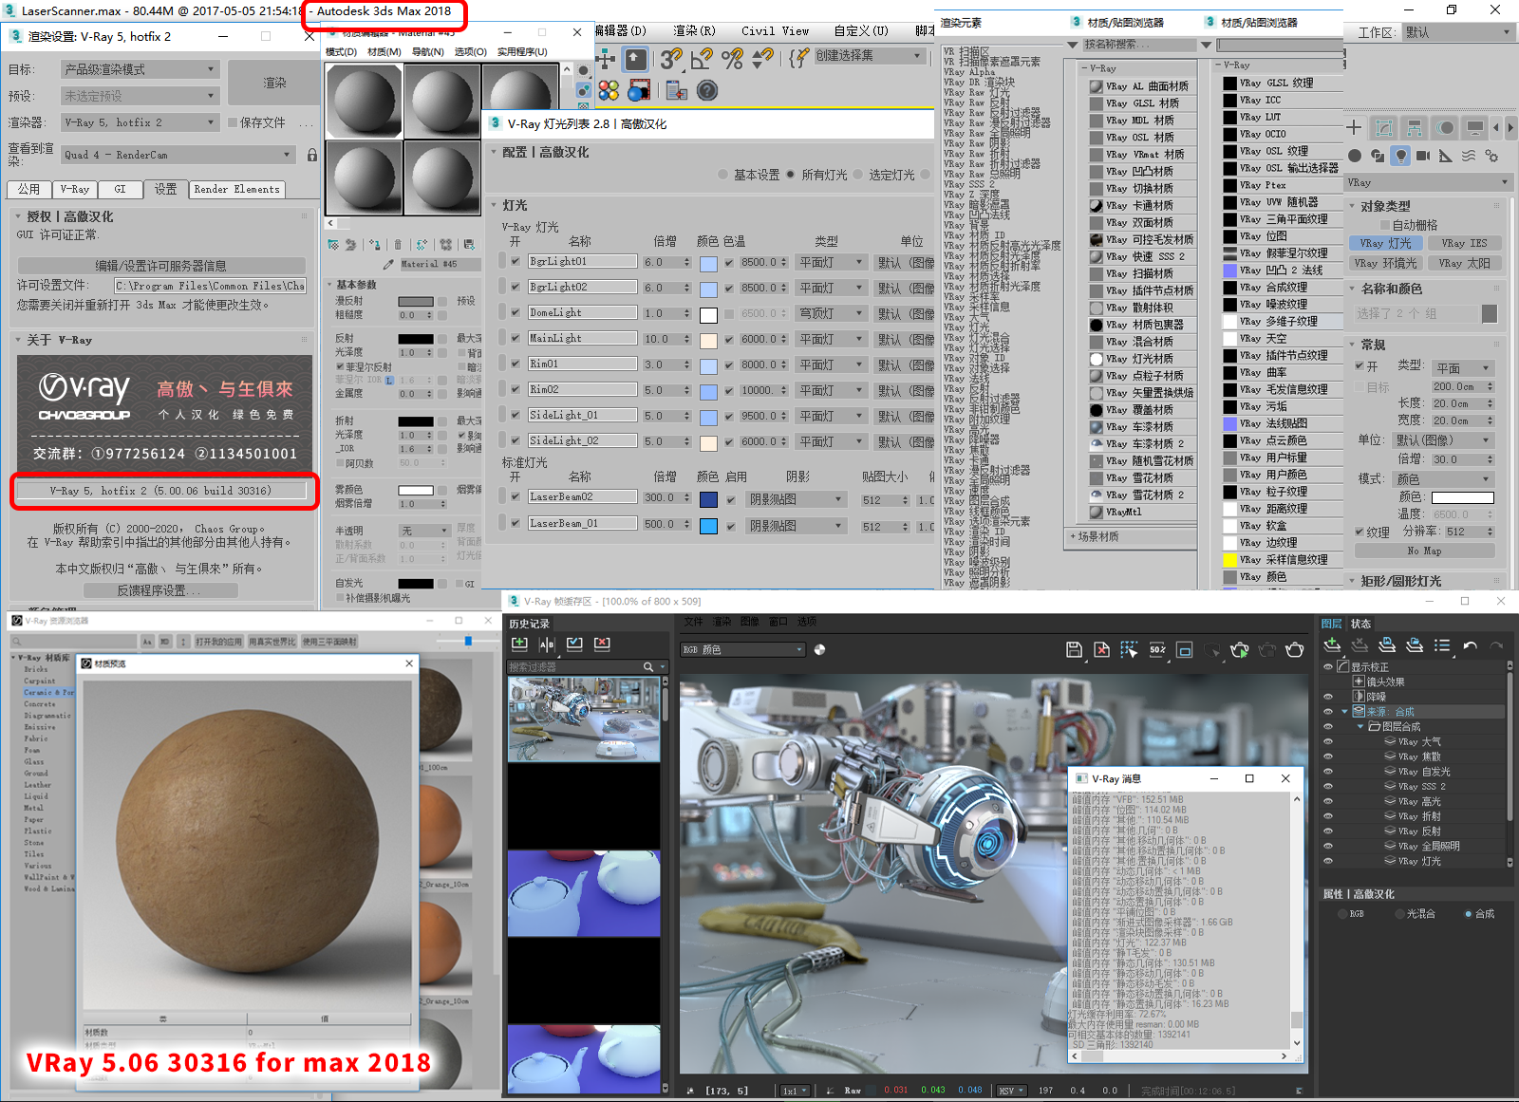Hide VRay 大气 layer eye icon
The height and width of the screenshot is (1102, 1519).
click(x=1328, y=741)
